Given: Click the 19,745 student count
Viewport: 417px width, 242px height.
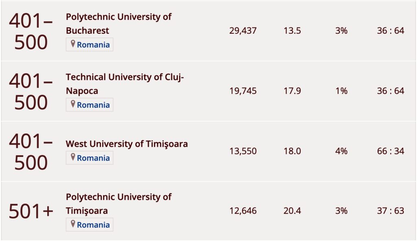Looking at the screenshot, I should pyautogui.click(x=243, y=91).
